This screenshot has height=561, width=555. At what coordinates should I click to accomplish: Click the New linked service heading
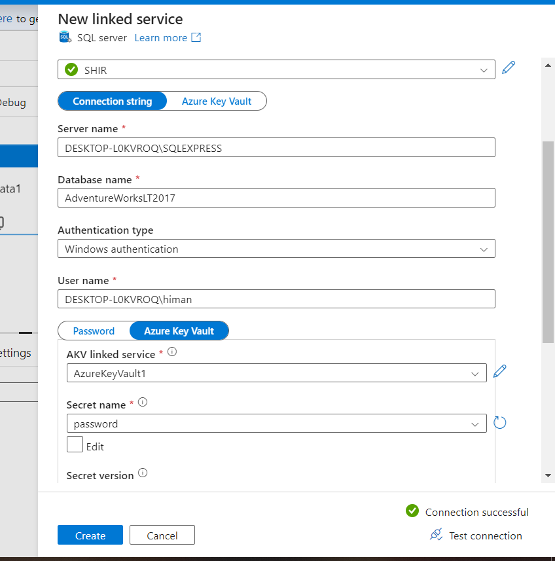click(x=120, y=19)
